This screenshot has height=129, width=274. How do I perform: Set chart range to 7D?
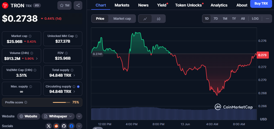point(216,19)
